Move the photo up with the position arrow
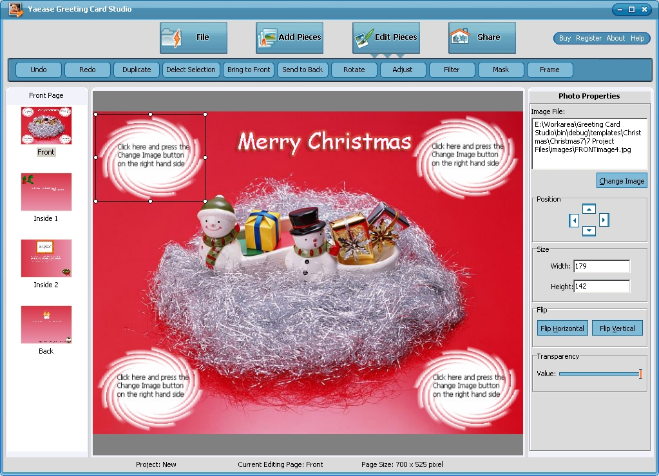Viewport: 659px width, 476px height. pos(589,209)
